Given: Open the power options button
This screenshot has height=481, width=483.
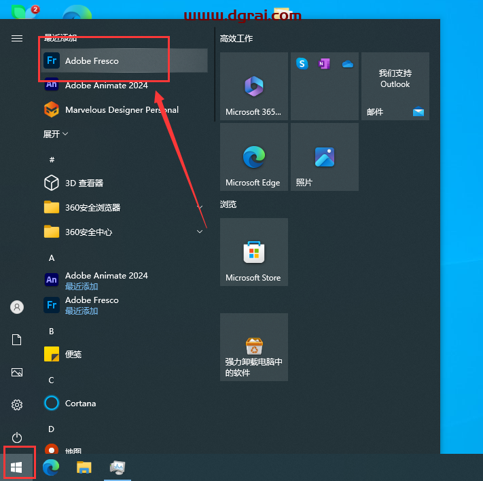Looking at the screenshot, I should point(17,438).
